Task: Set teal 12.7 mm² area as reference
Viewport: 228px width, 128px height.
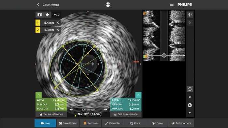Action: pyautogui.click(x=126, y=114)
